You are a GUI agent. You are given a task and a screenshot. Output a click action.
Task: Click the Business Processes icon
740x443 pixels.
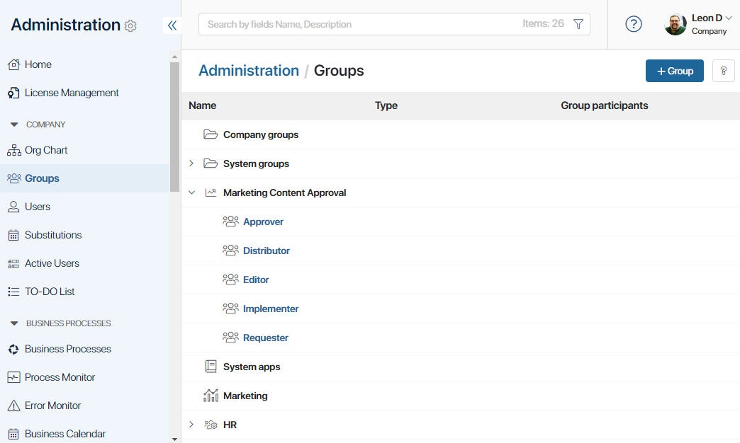(13, 349)
